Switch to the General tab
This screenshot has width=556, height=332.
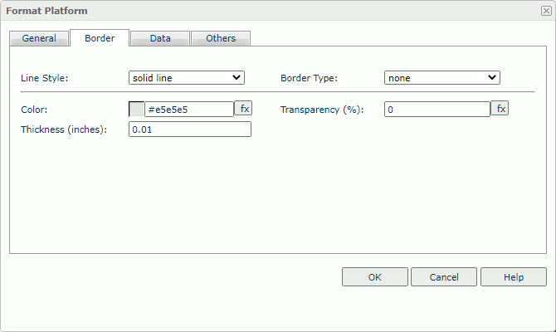tap(39, 38)
